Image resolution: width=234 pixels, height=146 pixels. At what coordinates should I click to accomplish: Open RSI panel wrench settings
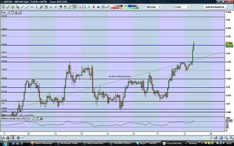pos(34,118)
